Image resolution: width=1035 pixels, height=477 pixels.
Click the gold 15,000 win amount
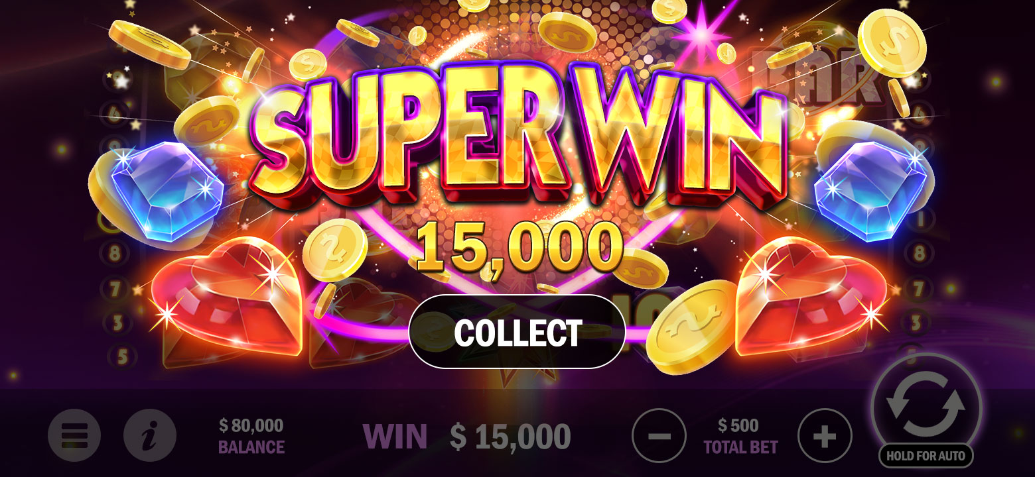[x=519, y=248]
